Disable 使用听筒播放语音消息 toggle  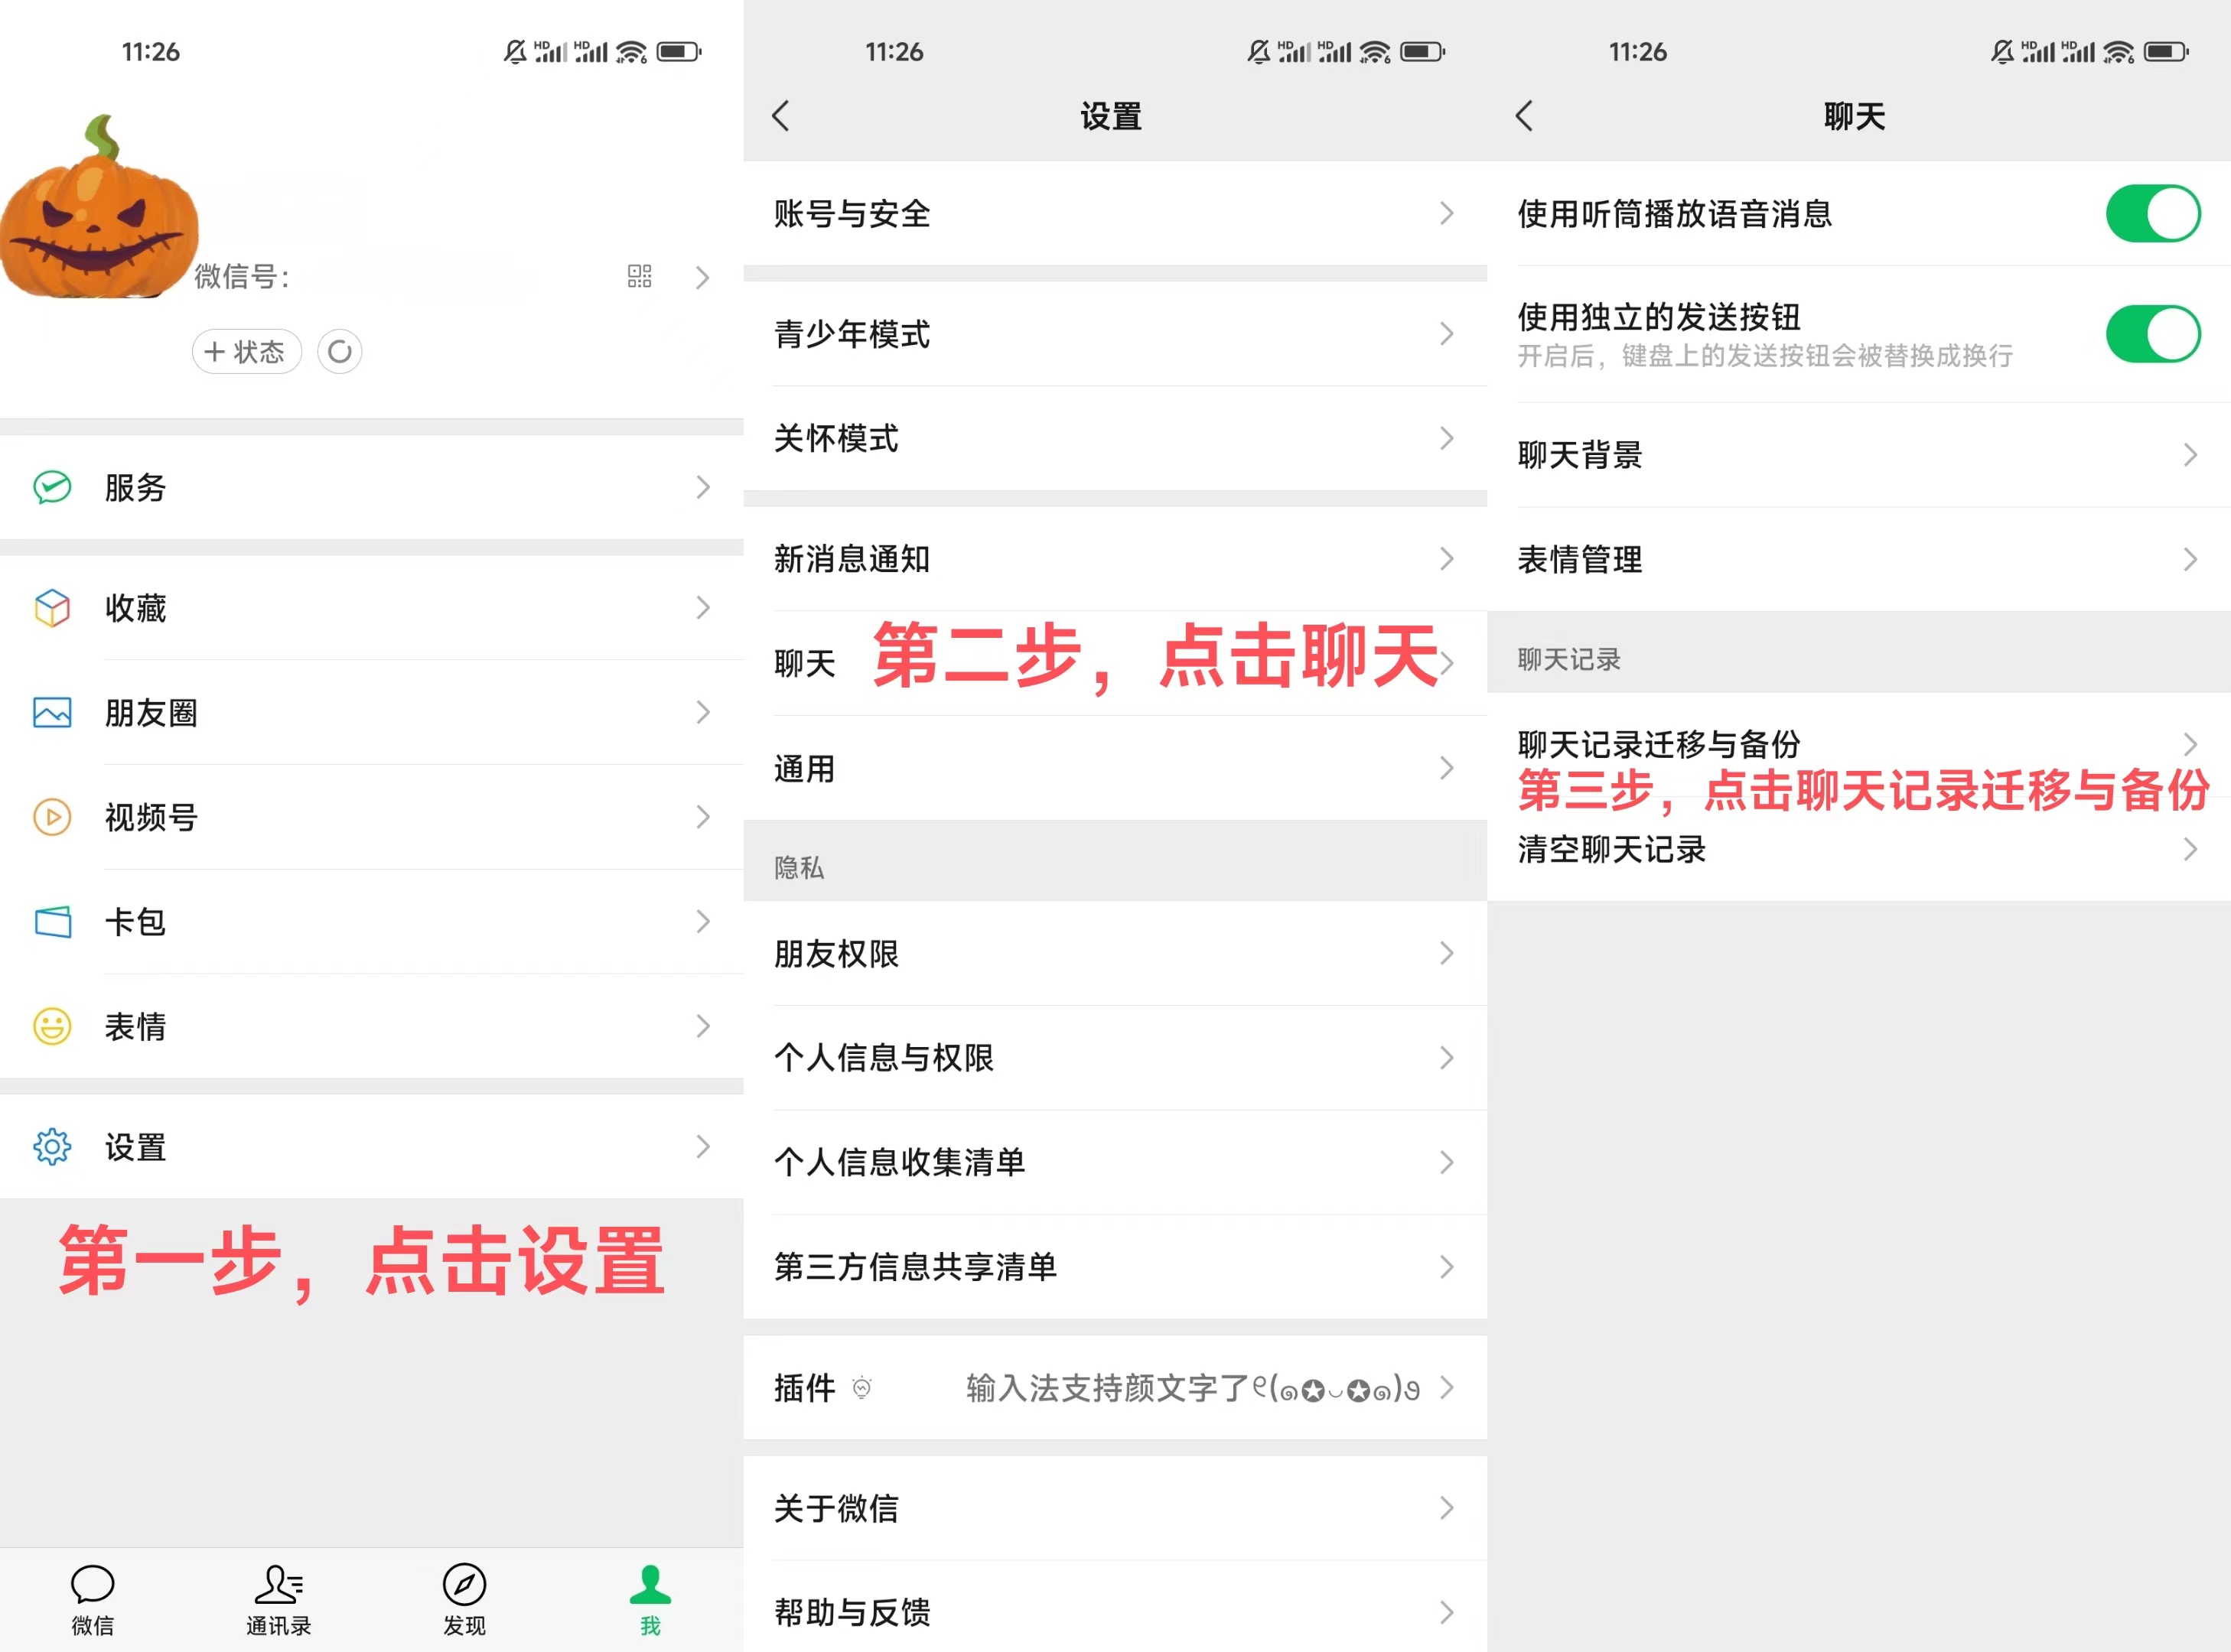click(2153, 213)
